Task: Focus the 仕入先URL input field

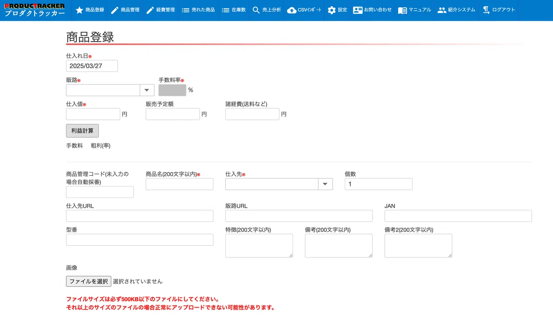Action: click(140, 216)
